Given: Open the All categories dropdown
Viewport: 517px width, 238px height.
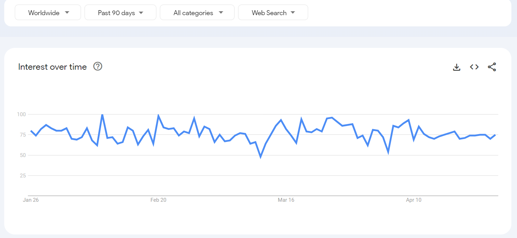Looking at the screenshot, I should pos(197,13).
